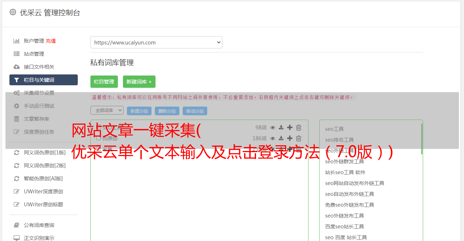Select keyword 百度seo站长工具
Viewport: 464px width, 241px height.
344,227
